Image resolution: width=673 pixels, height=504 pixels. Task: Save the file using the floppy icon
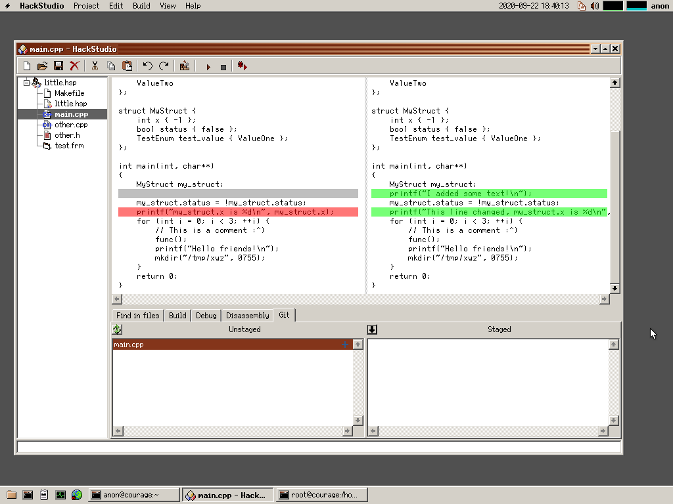click(58, 66)
